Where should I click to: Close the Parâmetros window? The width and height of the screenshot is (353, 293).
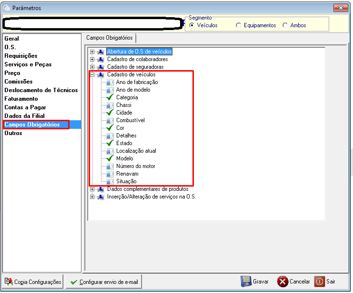341,8
